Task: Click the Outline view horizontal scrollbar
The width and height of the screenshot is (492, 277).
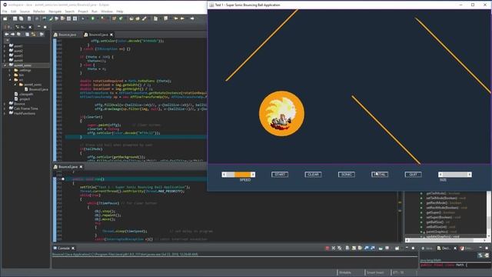Action: click(447, 240)
